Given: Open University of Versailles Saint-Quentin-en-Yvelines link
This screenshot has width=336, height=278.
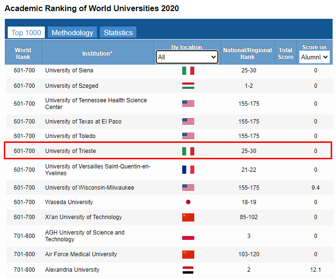Looking at the screenshot, I should (x=98, y=170).
